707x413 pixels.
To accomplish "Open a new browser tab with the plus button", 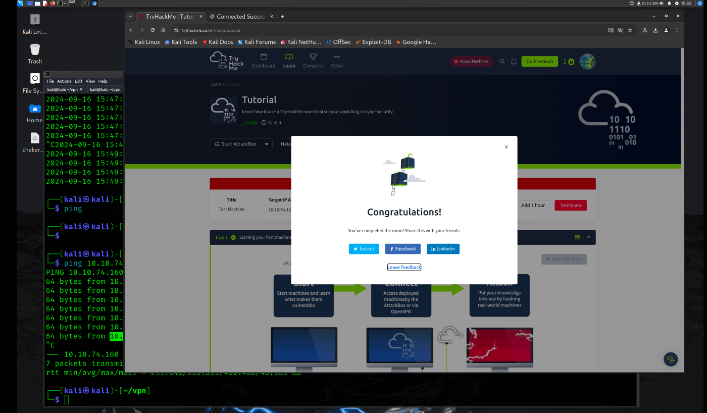I will click(x=282, y=16).
